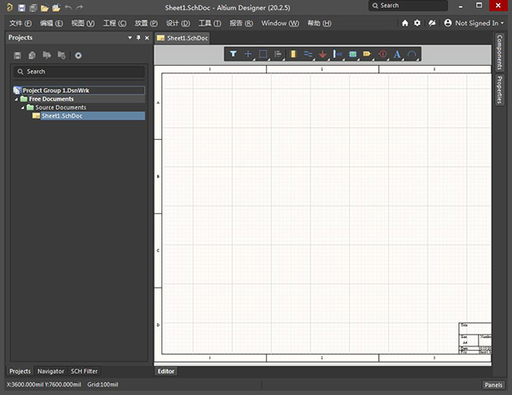Image resolution: width=512 pixels, height=395 pixels.
Task: Click the place wire tool icon
Action: pyautogui.click(x=308, y=54)
